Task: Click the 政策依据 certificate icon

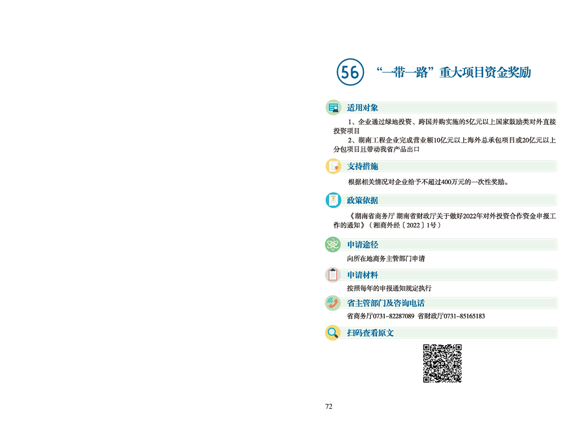Action: (333, 200)
